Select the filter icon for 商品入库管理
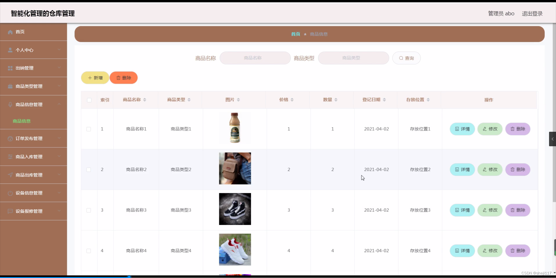This screenshot has height=278, width=556. [x=10, y=157]
